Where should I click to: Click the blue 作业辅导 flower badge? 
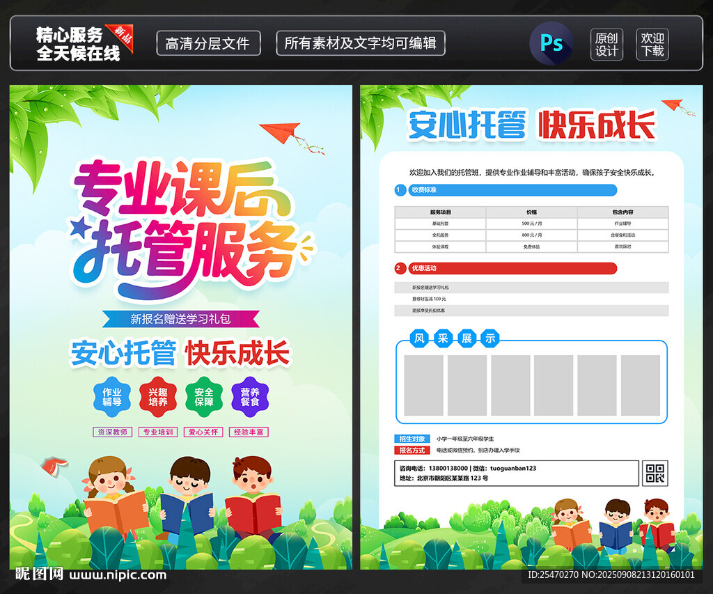(x=112, y=397)
